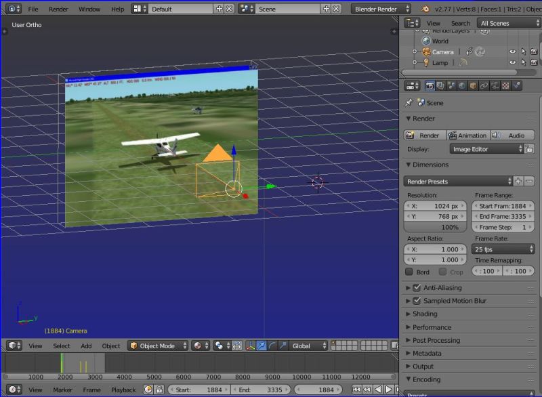
Task: Select the Render Layers properties tab icon
Action: point(440,86)
